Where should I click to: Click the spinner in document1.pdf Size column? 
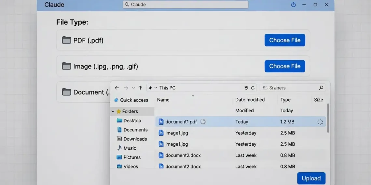pyautogui.click(x=320, y=122)
